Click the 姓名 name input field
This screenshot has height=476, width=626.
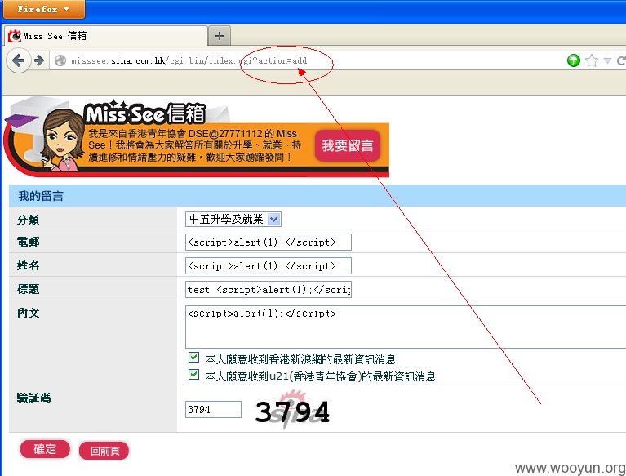click(x=269, y=266)
